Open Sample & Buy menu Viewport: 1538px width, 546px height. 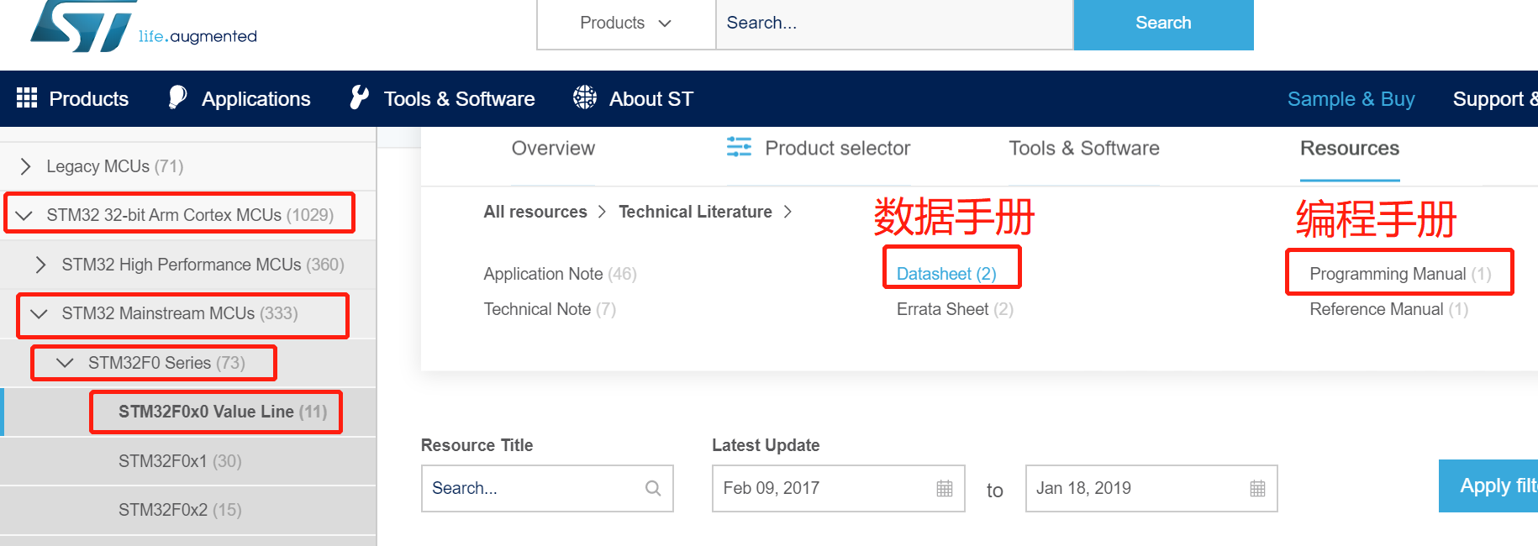[1351, 99]
